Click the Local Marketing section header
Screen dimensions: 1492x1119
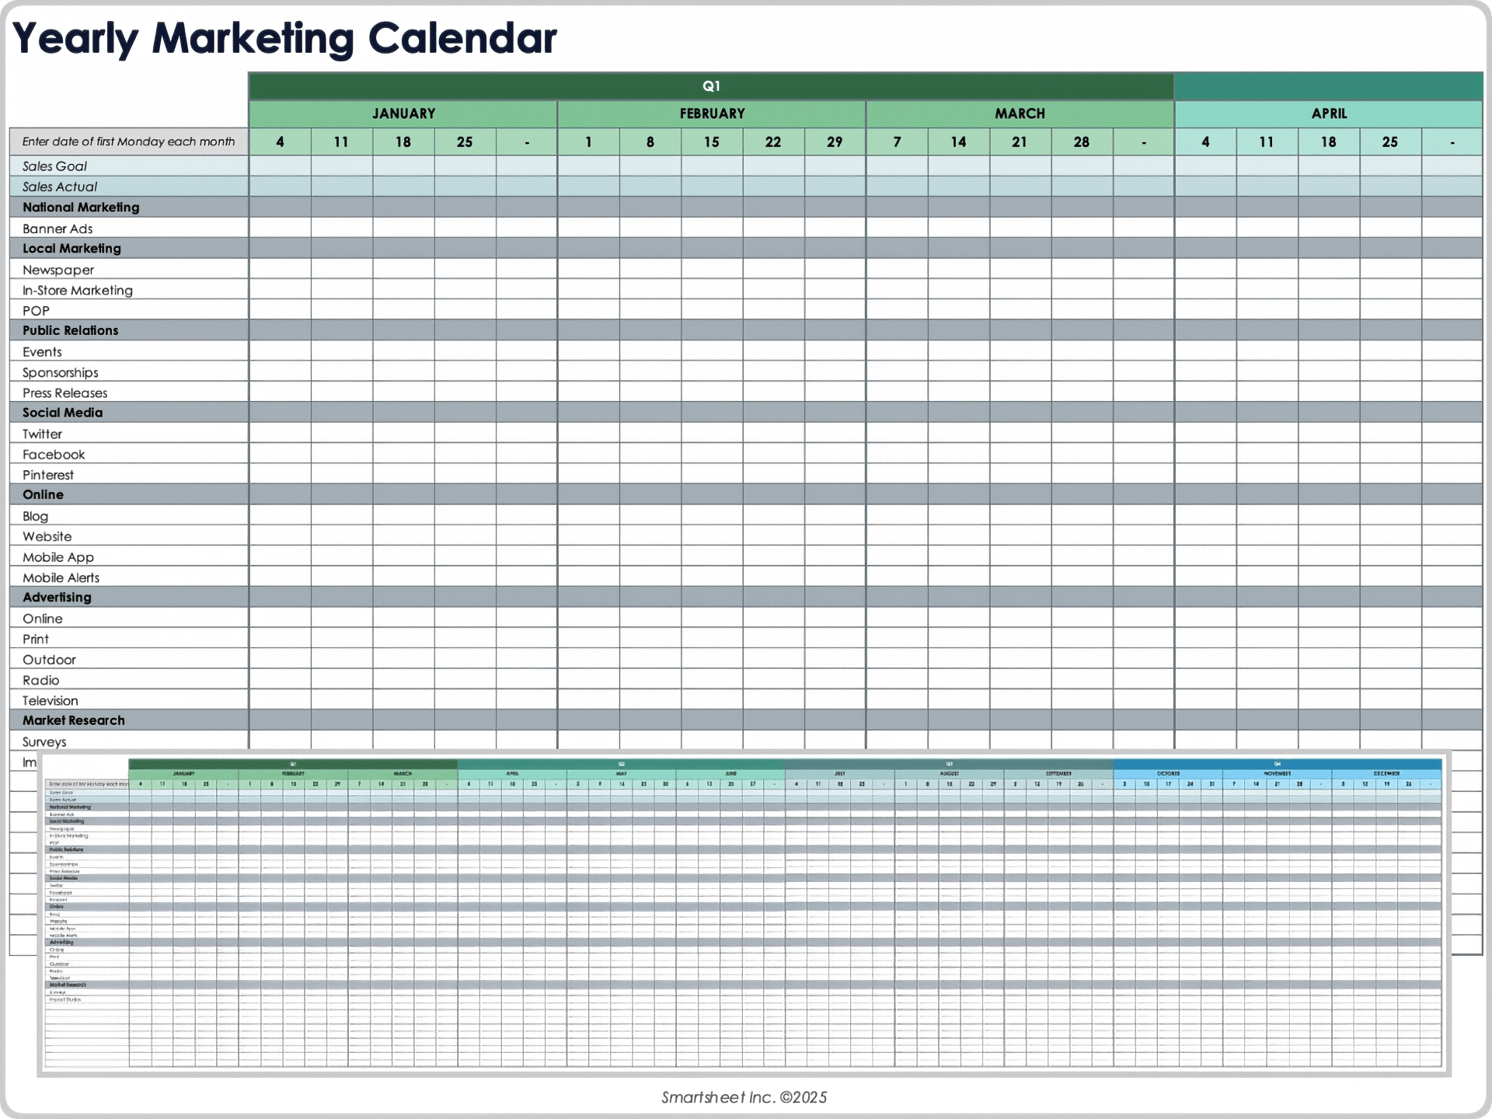pos(71,248)
